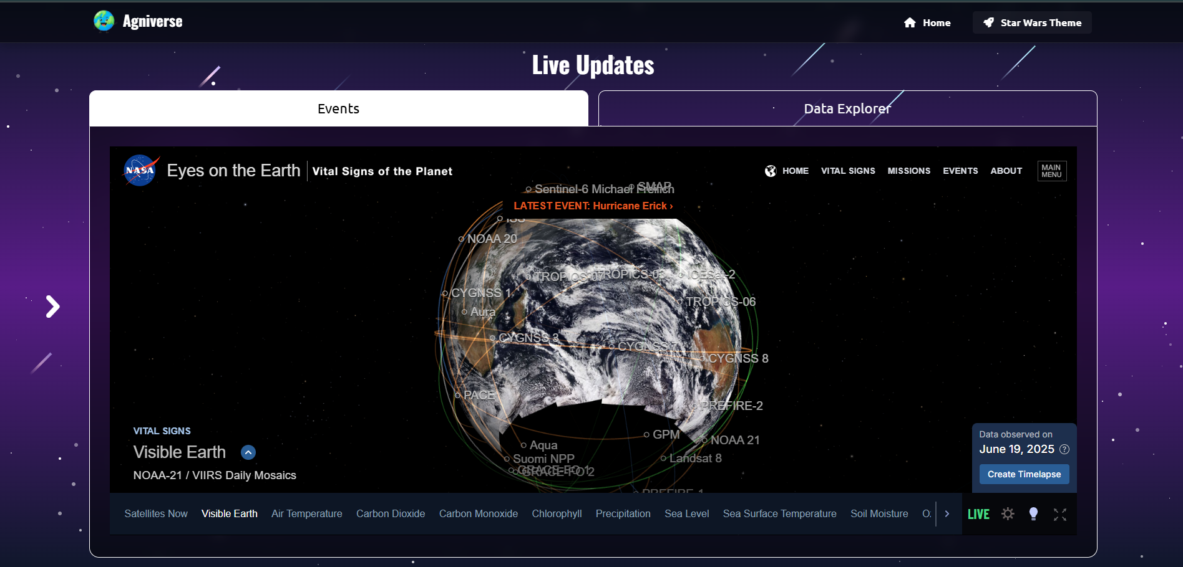Image resolution: width=1183 pixels, height=567 pixels.
Task: Click the Live Updates heading
Action: coord(593,65)
